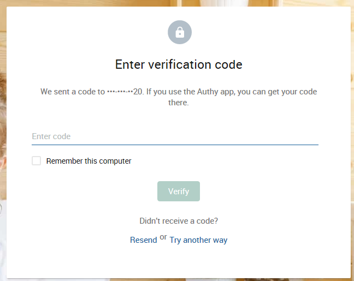Focus the Enter code input field
Viewport: 354px width, 281px height.
175,136
